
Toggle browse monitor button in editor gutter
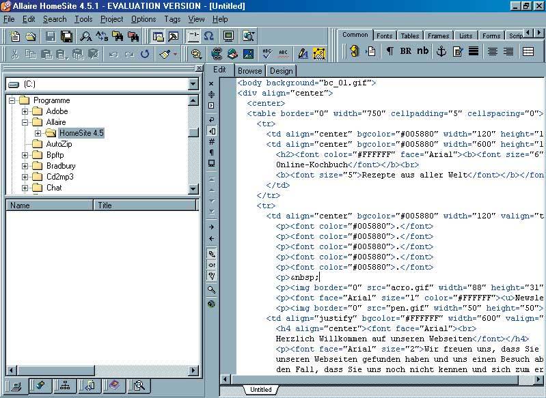211,163
